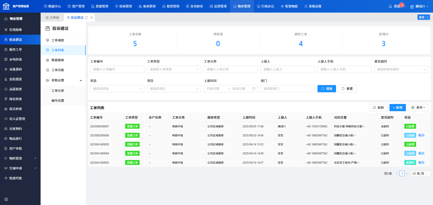Open 业务财务 in top navigation
The height and width of the screenshot is (205, 433).
pos(194,6)
